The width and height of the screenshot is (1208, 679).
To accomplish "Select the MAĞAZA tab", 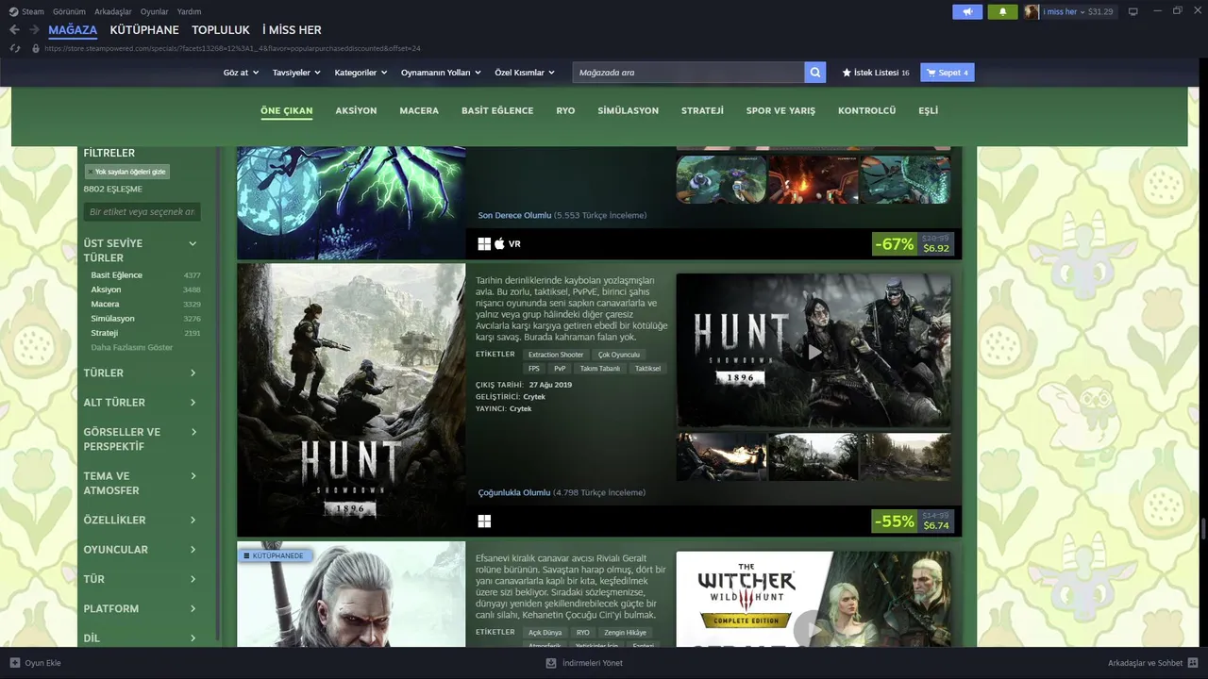I will pyautogui.click(x=73, y=30).
